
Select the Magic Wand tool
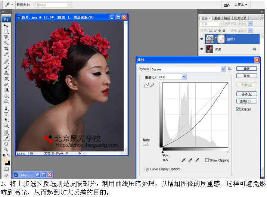click(x=6, y=43)
